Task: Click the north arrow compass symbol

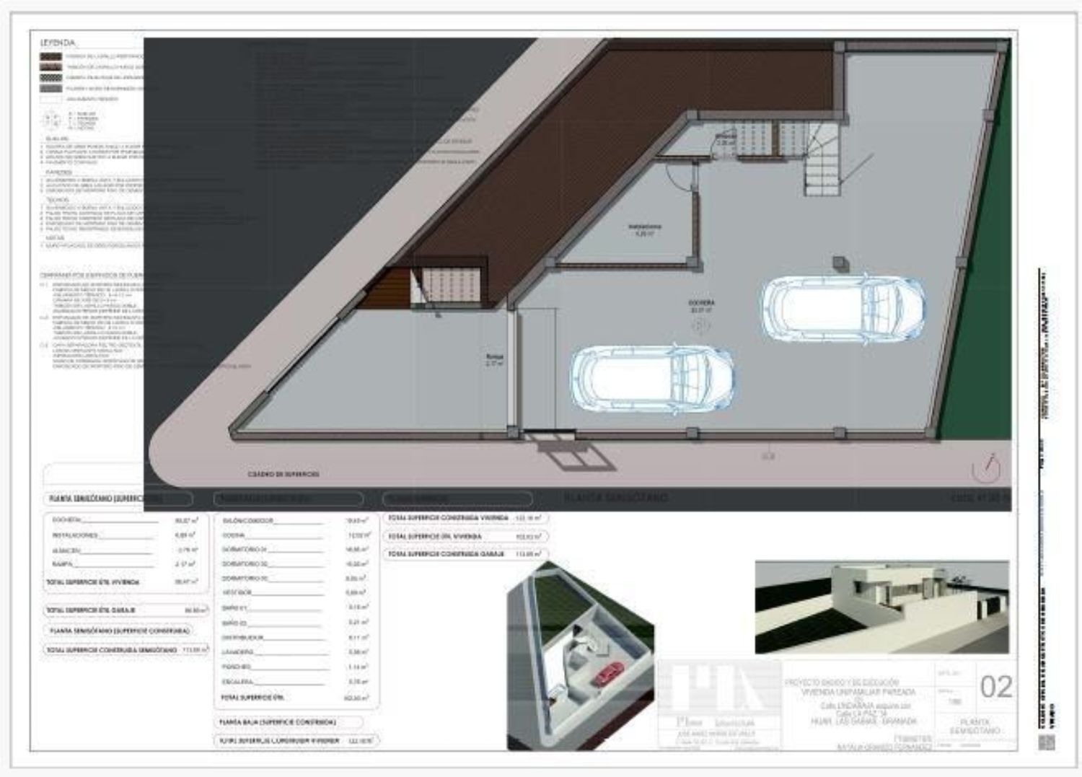Action: coord(985,468)
